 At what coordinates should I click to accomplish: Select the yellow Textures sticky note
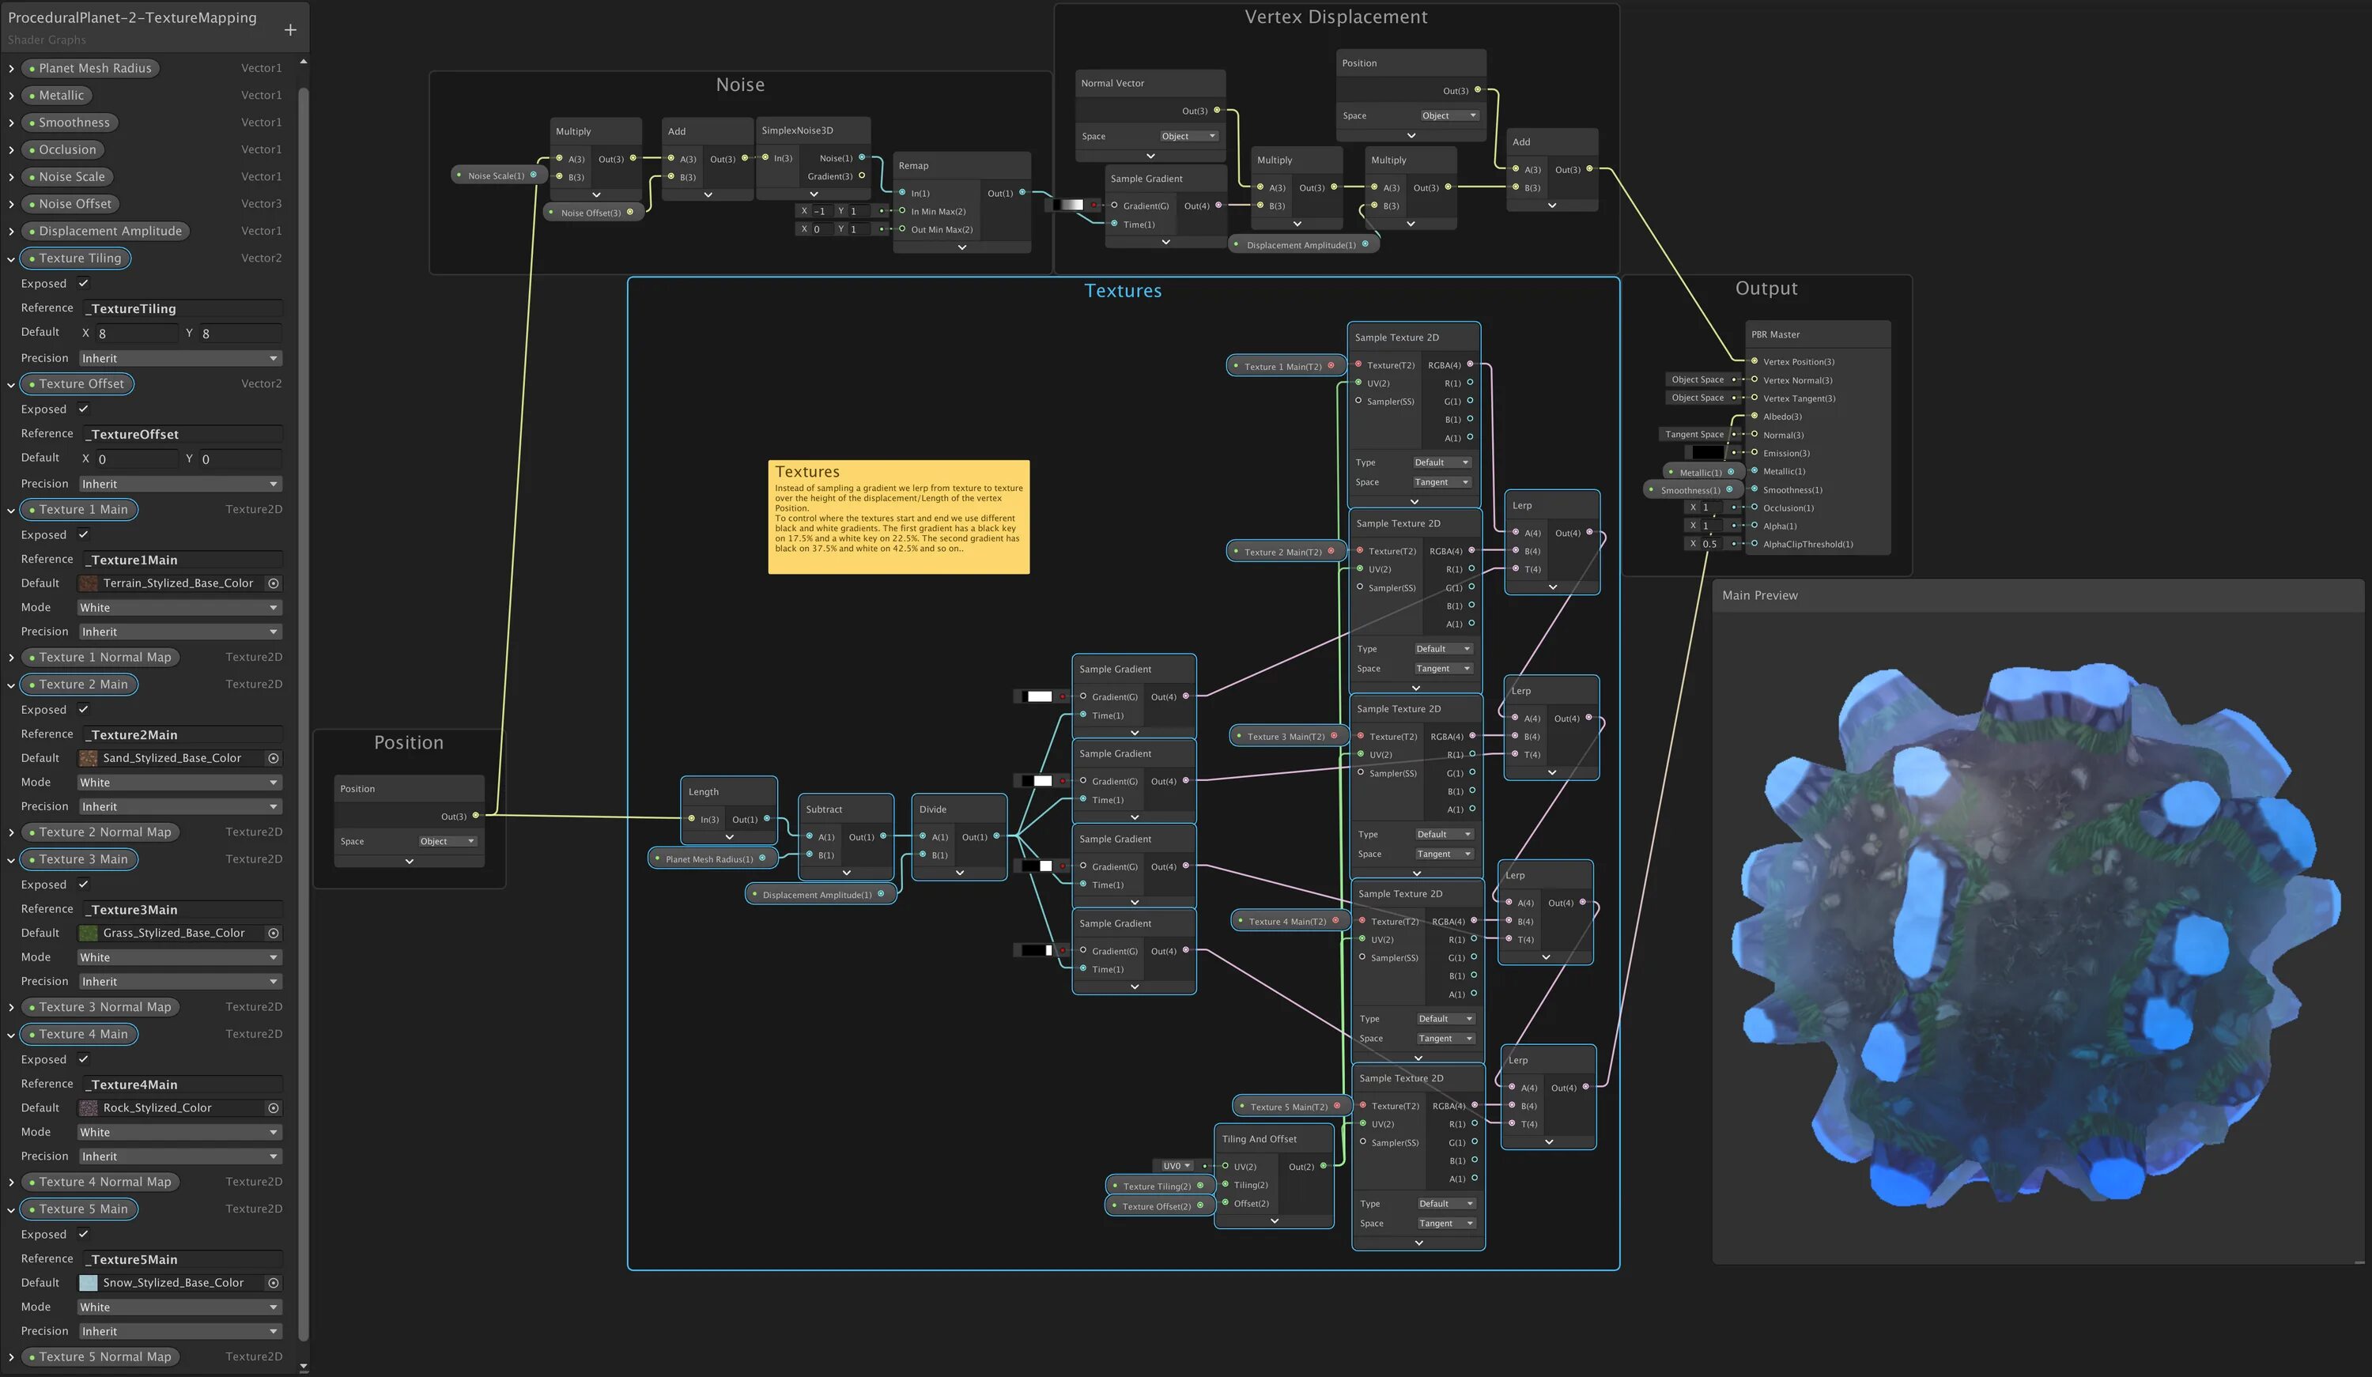pos(898,517)
